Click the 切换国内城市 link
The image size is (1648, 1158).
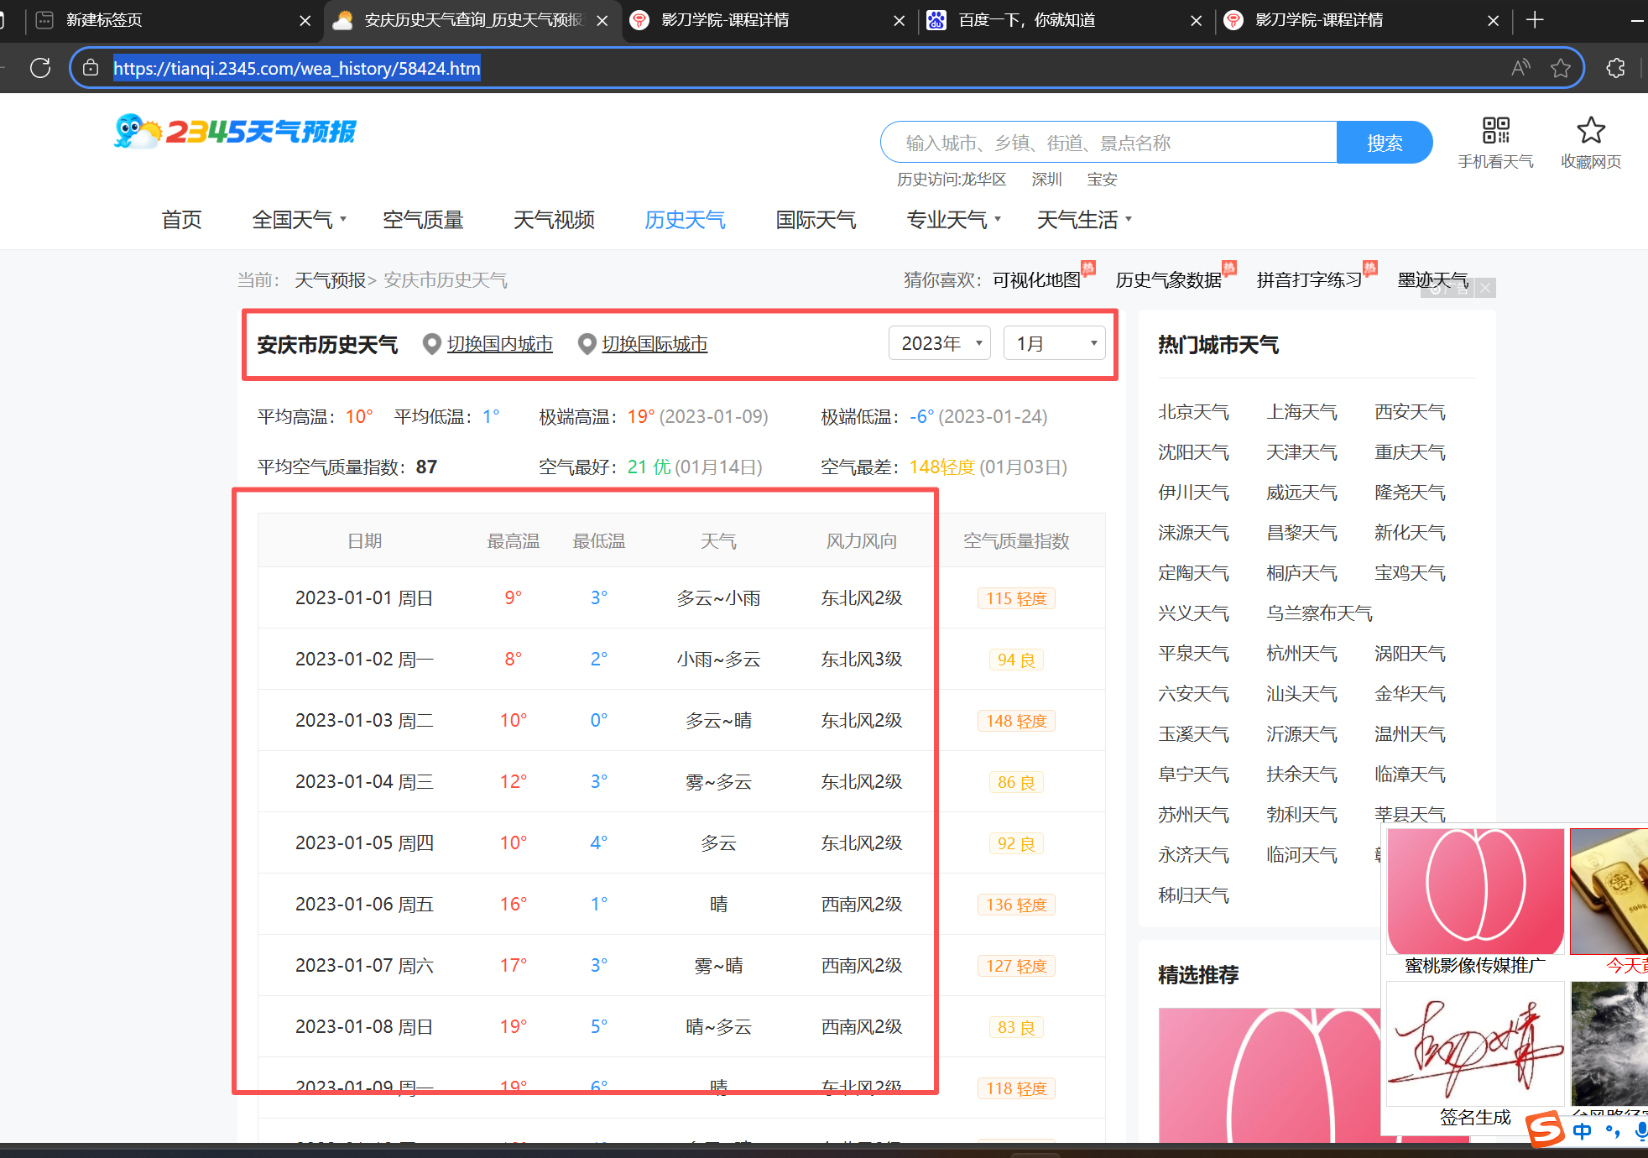click(499, 344)
